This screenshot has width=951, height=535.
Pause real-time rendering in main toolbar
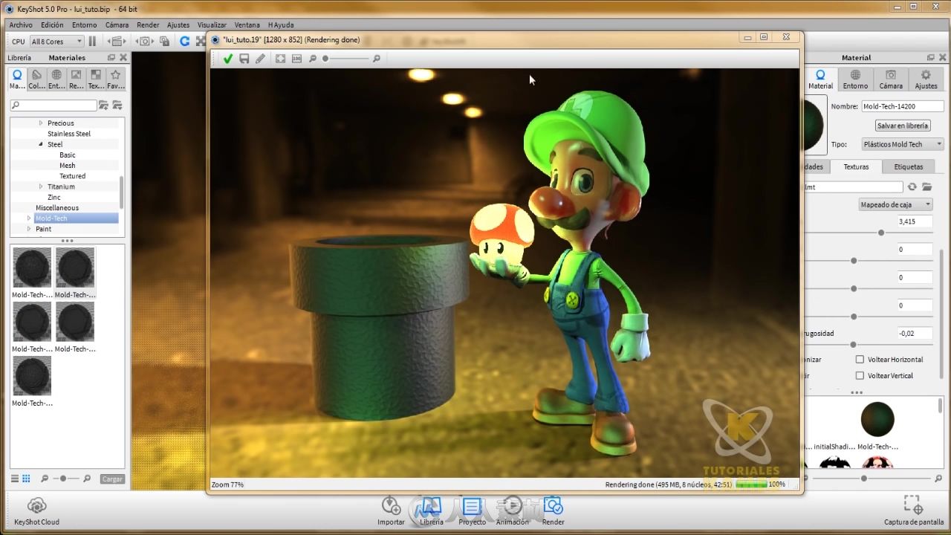click(93, 42)
